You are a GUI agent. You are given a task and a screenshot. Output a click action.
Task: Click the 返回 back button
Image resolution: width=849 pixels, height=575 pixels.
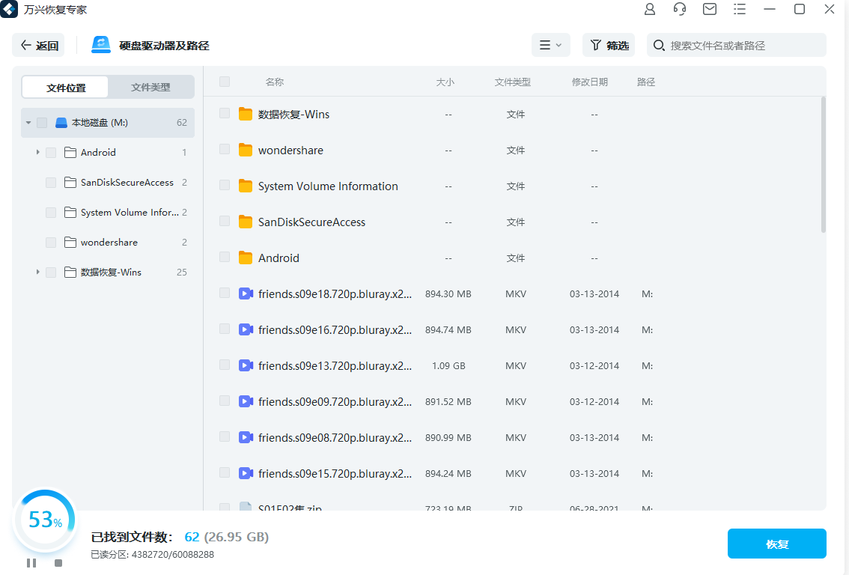tap(38, 45)
